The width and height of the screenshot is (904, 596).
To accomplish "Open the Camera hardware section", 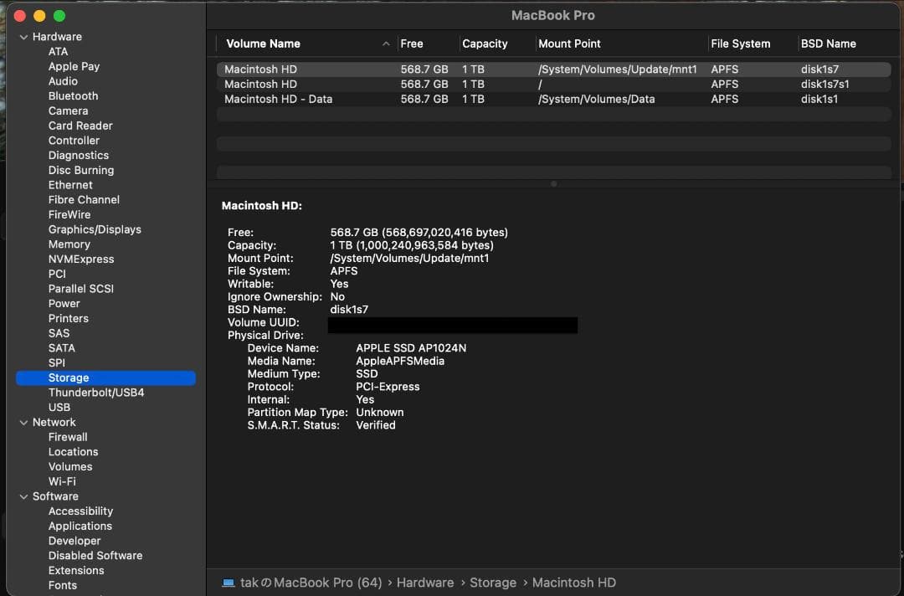I will (69, 110).
